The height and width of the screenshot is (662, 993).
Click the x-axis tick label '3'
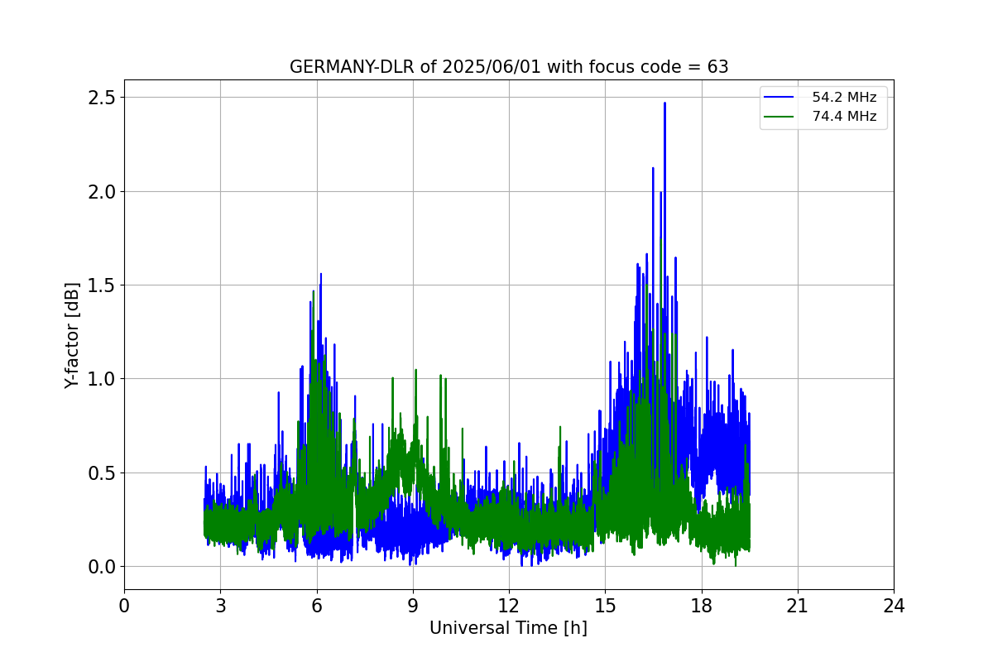[x=220, y=606]
